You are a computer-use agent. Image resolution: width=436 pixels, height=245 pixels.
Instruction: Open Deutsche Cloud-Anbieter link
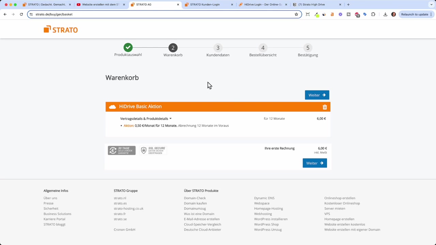(202, 230)
